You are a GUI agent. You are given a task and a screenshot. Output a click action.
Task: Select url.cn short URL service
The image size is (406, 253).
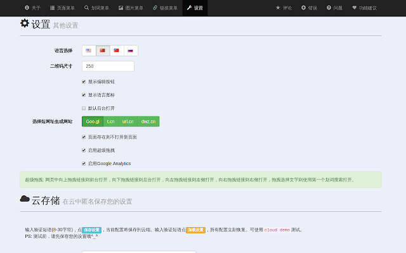[128, 121]
